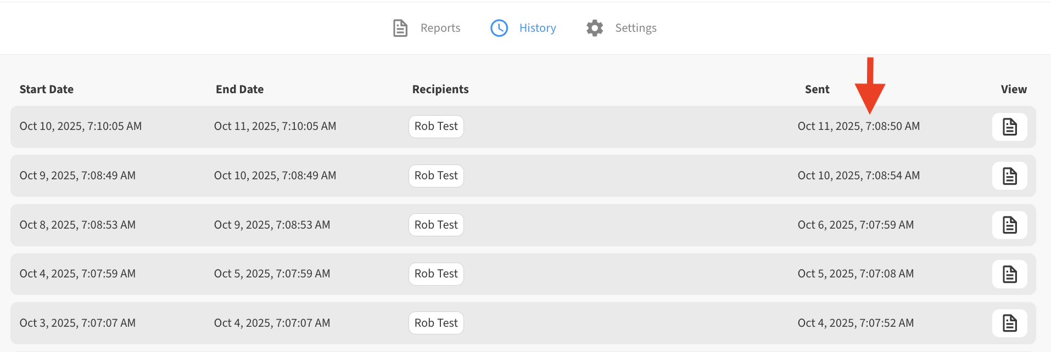Open report sent Oct 11, 2025

pyautogui.click(x=1009, y=127)
